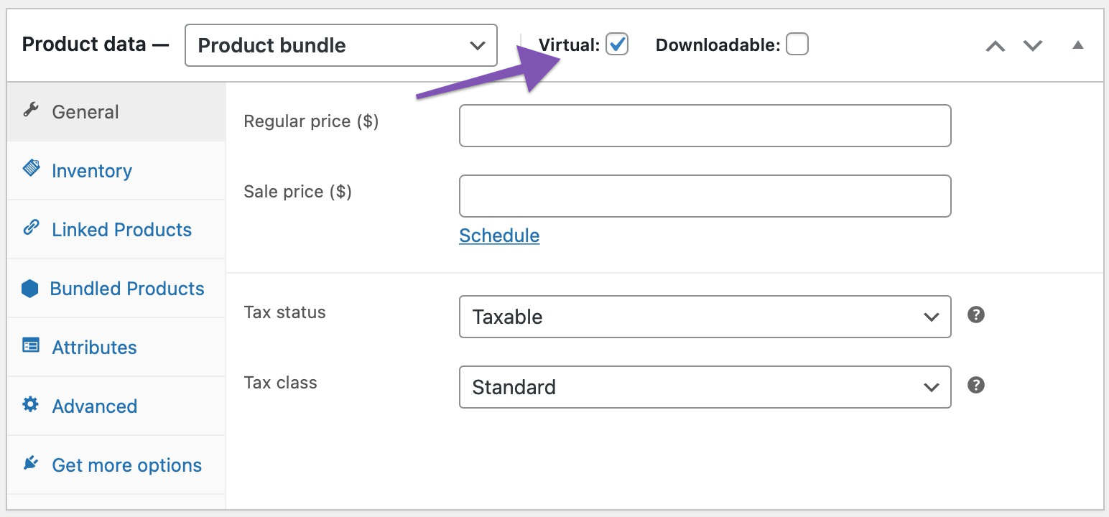Click the Schedule link under Sale price
Screen dimensions: 1109x517
498,235
